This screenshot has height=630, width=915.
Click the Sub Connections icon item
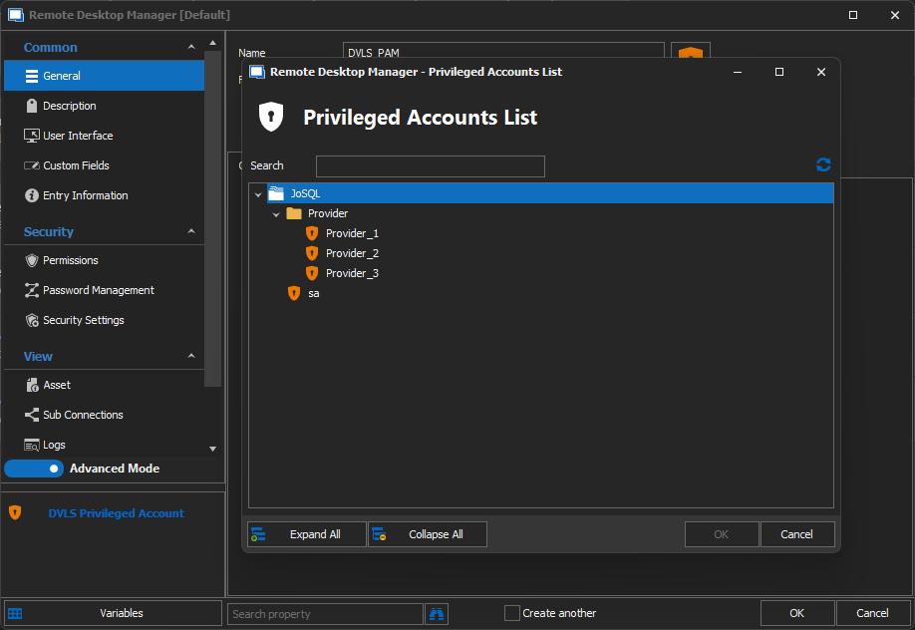click(x=32, y=415)
